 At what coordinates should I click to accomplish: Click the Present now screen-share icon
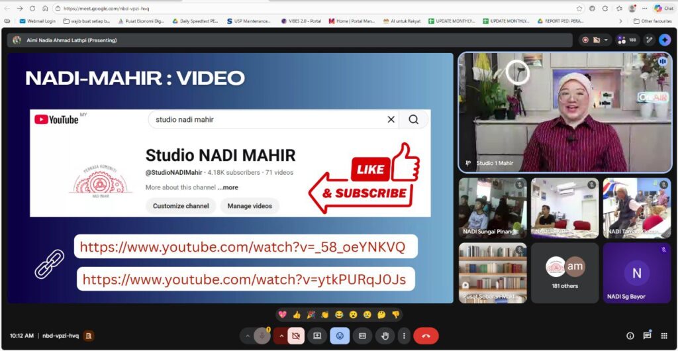tap(317, 336)
